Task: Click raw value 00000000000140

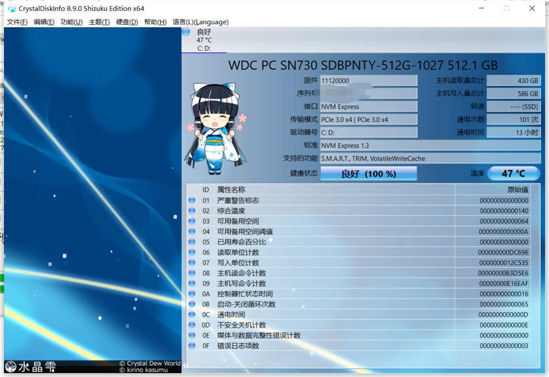Action: (504, 211)
